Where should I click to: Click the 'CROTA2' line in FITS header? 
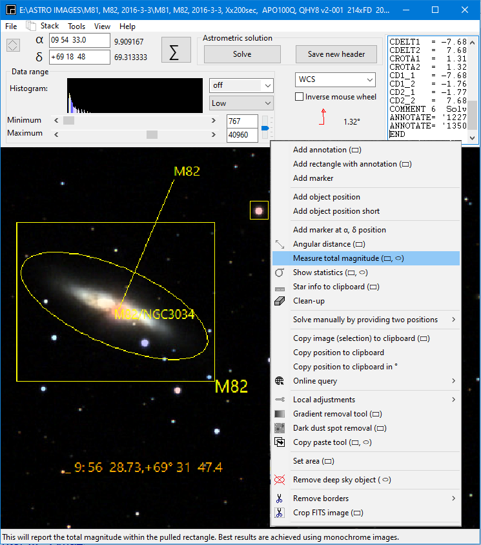tap(428, 67)
